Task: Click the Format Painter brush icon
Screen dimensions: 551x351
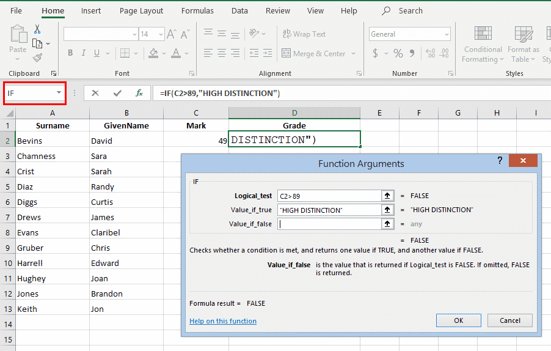Action: [37, 58]
